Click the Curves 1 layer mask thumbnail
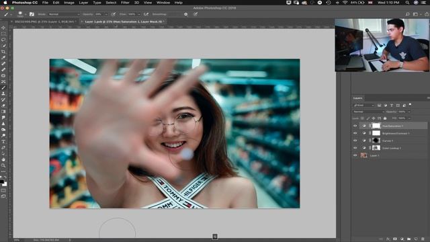 [376, 140]
